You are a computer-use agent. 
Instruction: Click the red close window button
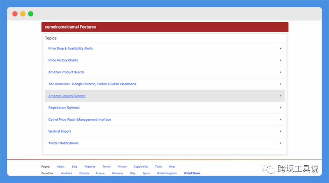[15, 14]
